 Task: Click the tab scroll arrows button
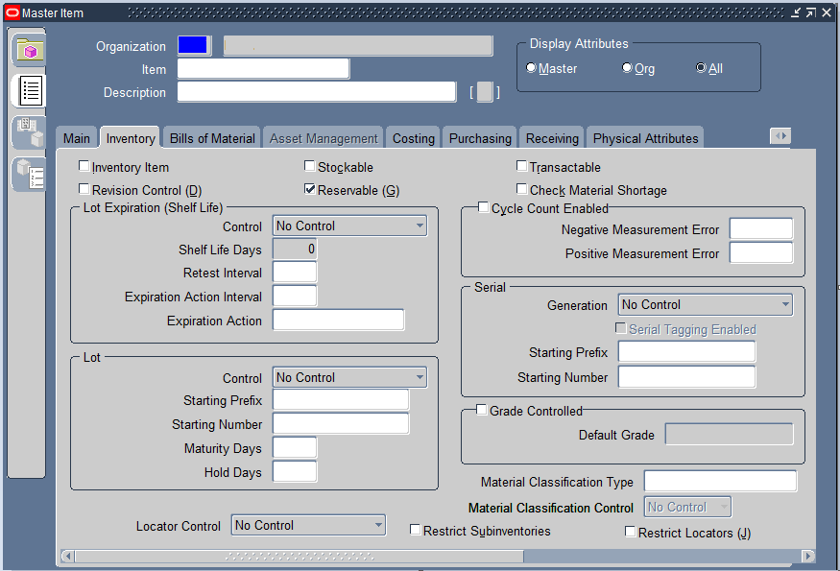click(x=780, y=136)
